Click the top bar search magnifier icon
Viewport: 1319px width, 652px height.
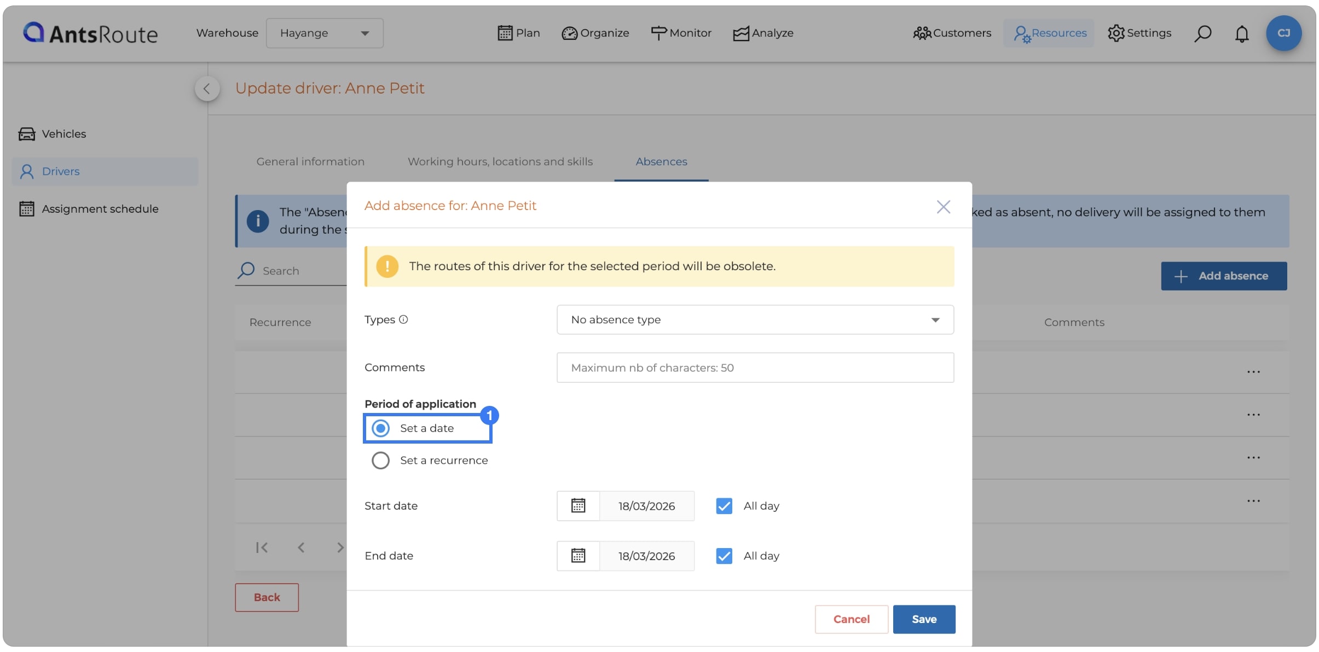click(1202, 33)
